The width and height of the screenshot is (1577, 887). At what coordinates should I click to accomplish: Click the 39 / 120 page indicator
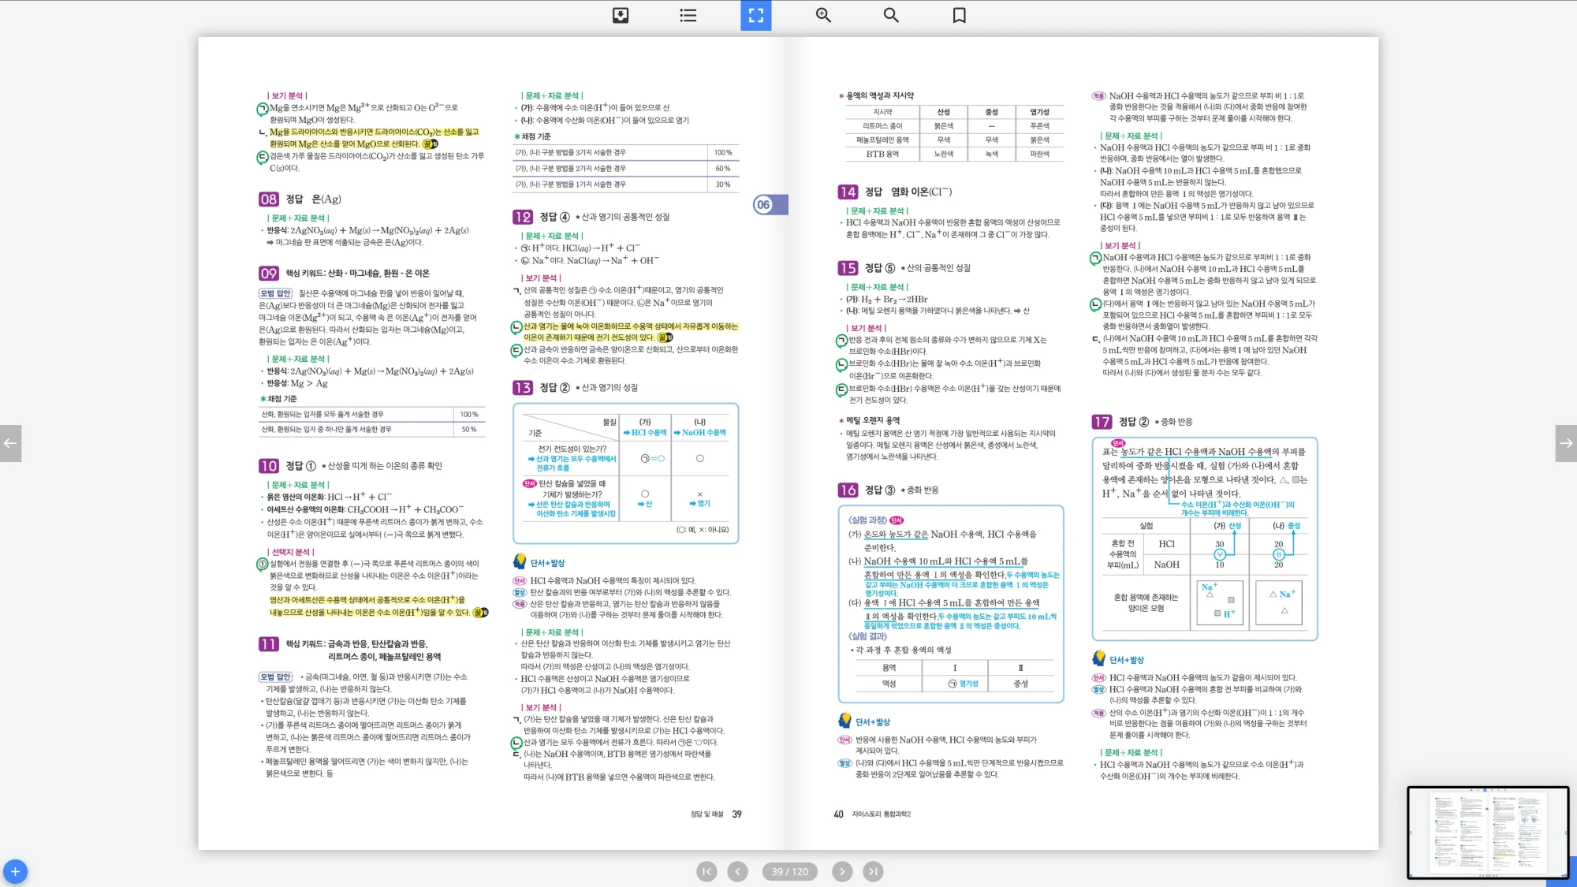pyautogui.click(x=789, y=871)
